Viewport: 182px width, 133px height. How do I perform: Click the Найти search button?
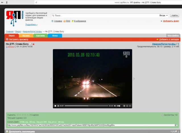click(x=175, y=16)
